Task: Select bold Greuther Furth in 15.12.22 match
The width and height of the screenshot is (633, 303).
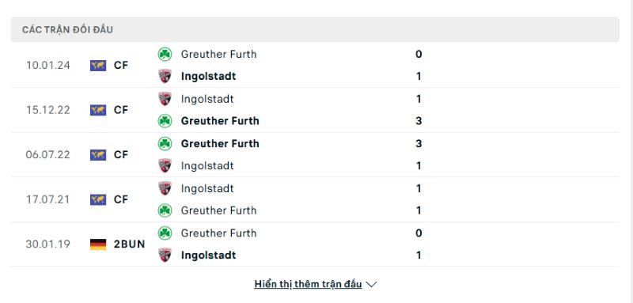Action: 220,121
